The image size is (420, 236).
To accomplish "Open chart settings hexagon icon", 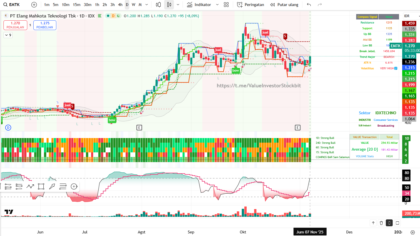I will tap(413, 232).
